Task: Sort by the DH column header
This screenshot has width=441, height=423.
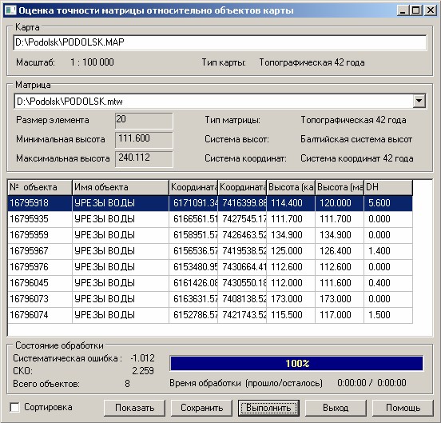Action: [x=388, y=187]
